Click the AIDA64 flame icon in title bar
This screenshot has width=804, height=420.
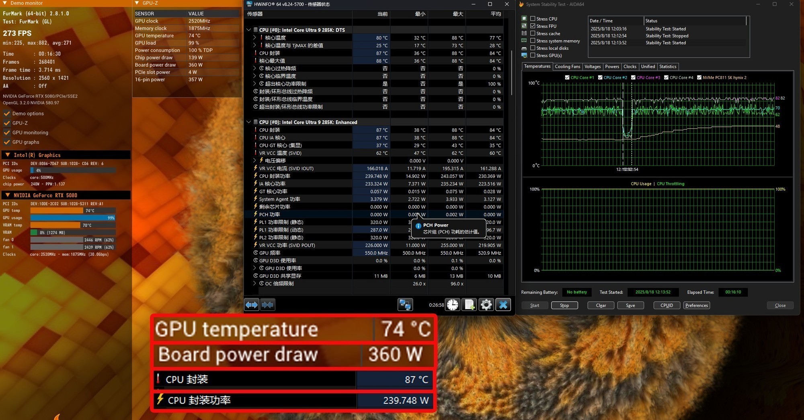point(521,4)
